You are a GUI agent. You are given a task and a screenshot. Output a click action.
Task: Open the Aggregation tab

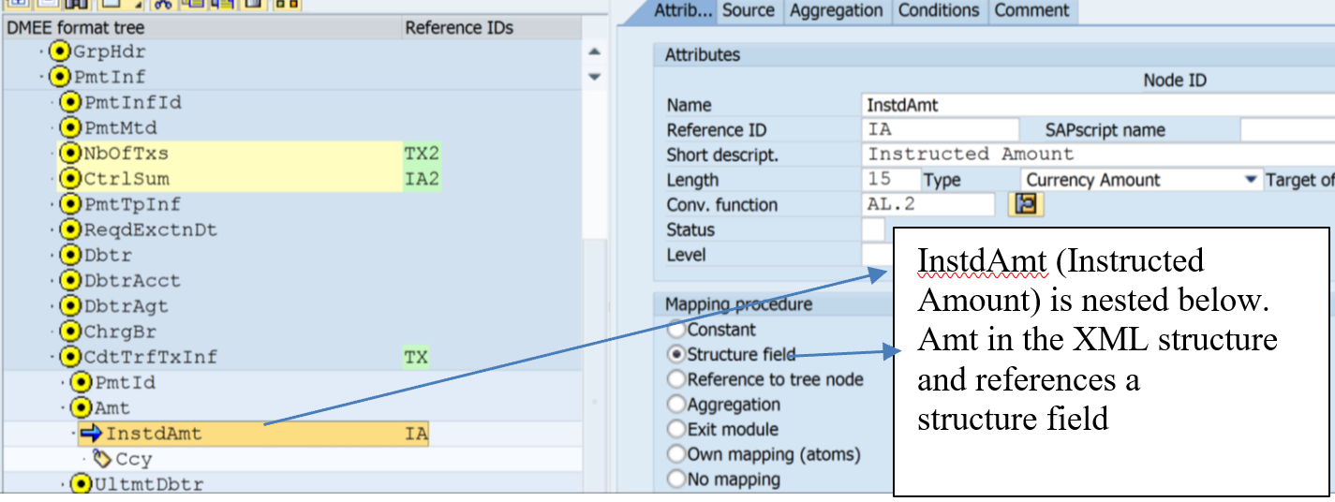(x=836, y=11)
